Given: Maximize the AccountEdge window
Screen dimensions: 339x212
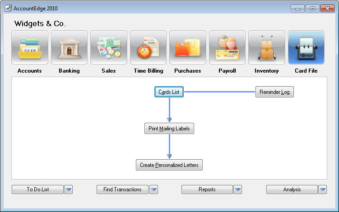Looking at the screenshot, I should (x=312, y=9).
